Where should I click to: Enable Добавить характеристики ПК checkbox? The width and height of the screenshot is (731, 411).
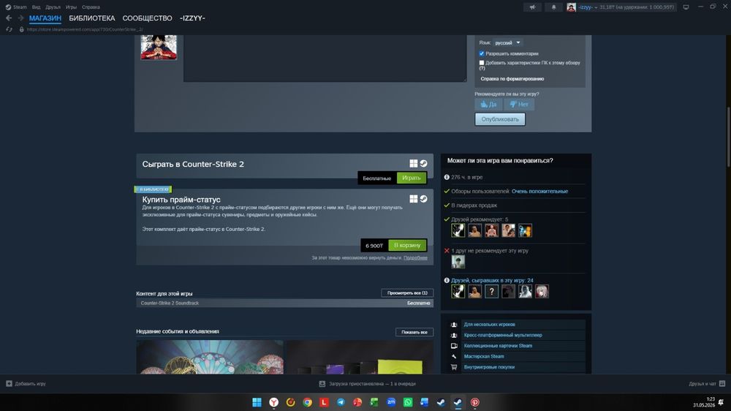(x=482, y=62)
